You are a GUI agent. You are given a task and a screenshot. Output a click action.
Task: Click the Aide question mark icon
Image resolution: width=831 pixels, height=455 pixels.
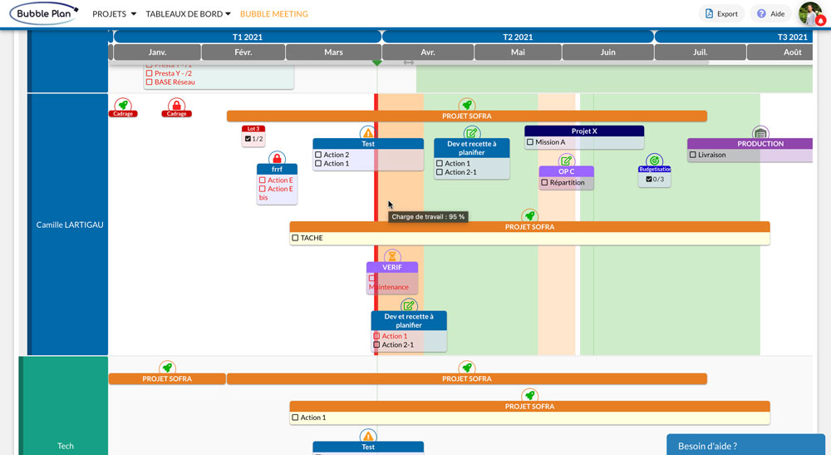point(761,14)
